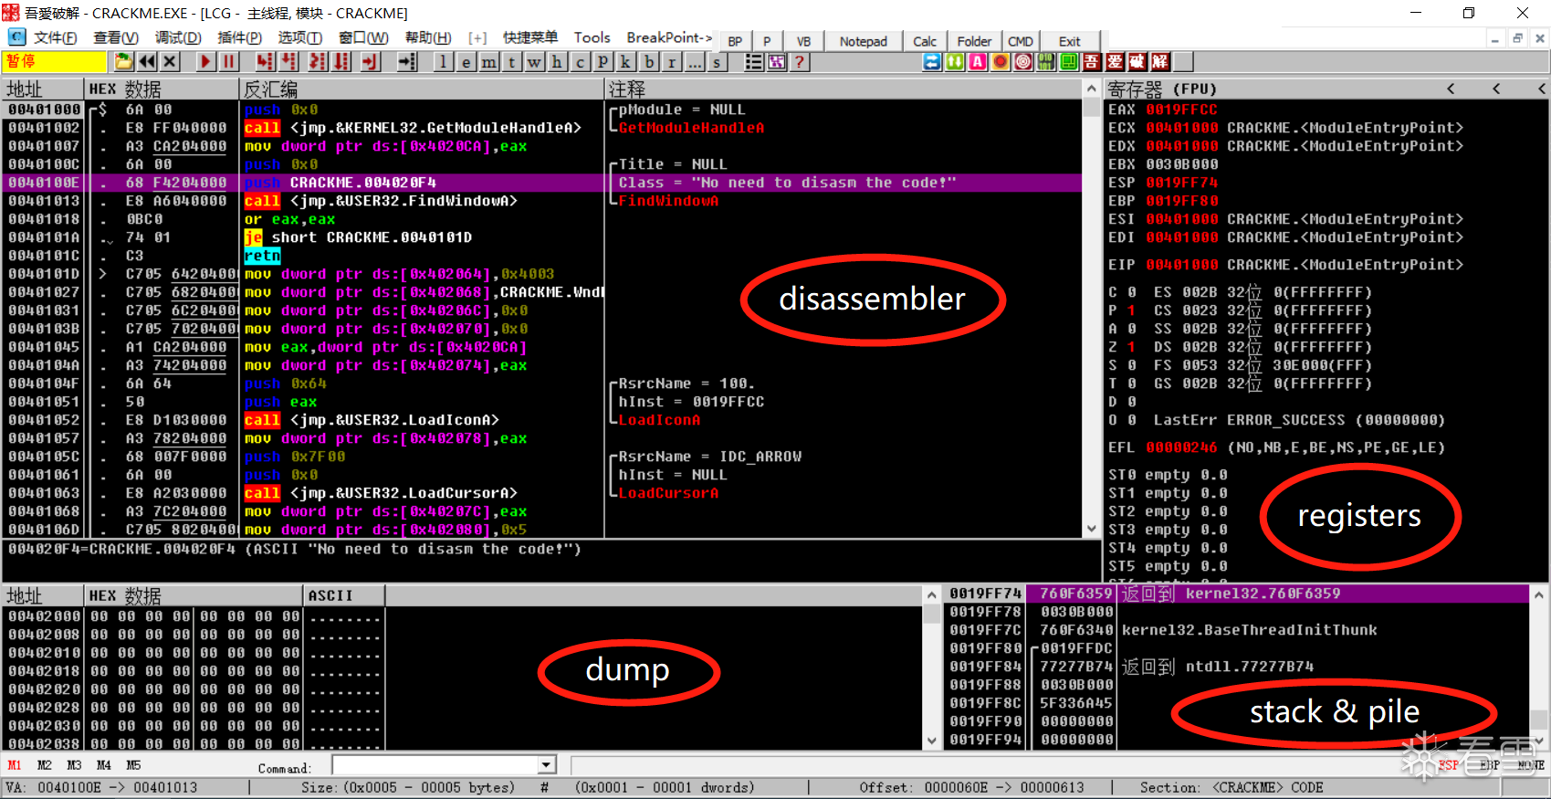The width and height of the screenshot is (1551, 799).
Task: Open the Log window via L button
Action: pyautogui.click(x=443, y=62)
